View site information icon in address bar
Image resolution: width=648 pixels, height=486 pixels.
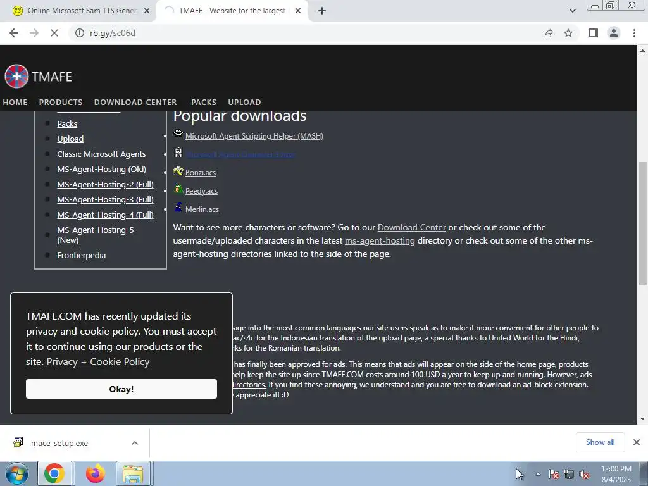tap(79, 33)
